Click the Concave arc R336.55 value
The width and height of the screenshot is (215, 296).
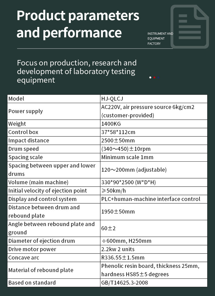point(123,258)
